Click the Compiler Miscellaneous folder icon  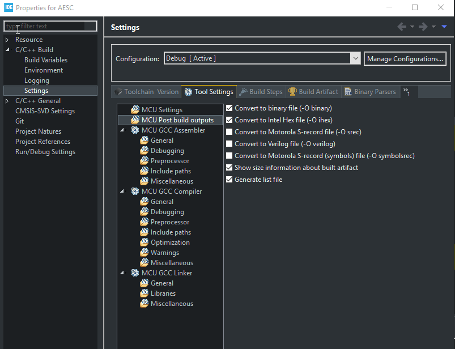(x=144, y=262)
